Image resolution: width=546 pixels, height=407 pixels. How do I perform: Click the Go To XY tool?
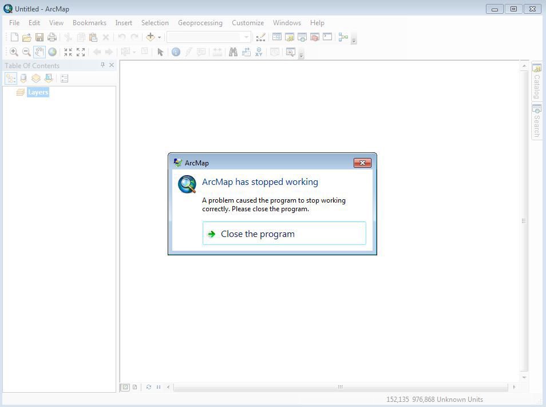click(259, 52)
